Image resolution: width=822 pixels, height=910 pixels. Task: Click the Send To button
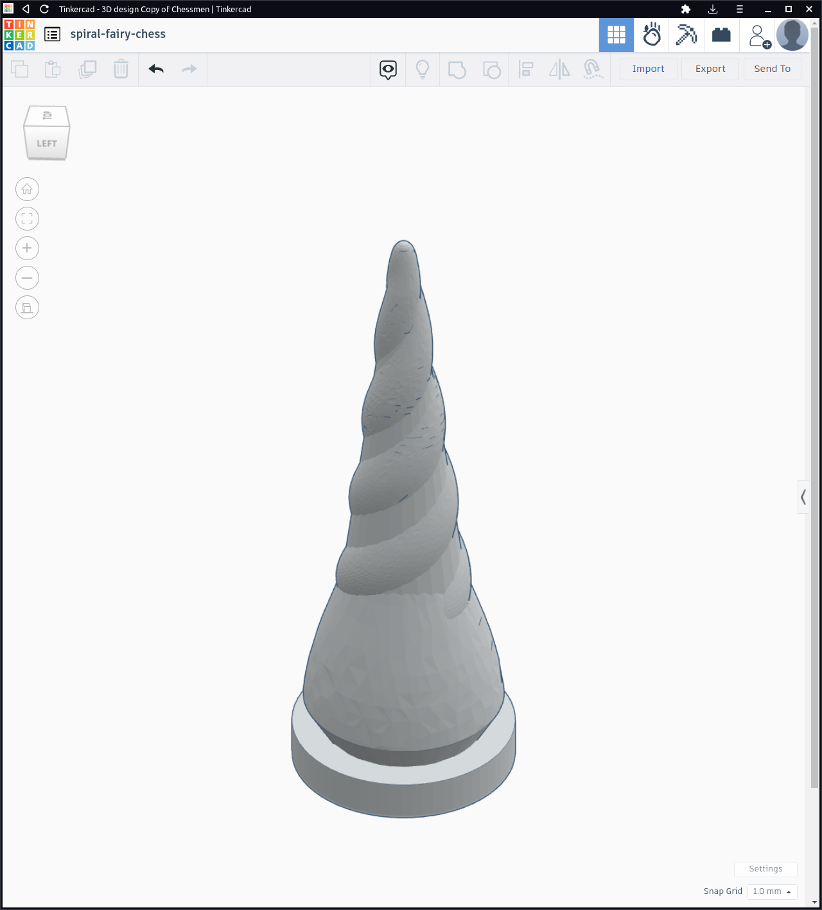point(772,69)
